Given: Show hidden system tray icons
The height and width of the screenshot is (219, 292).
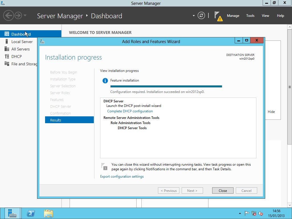Looking at the screenshot, I should pos(240,213).
